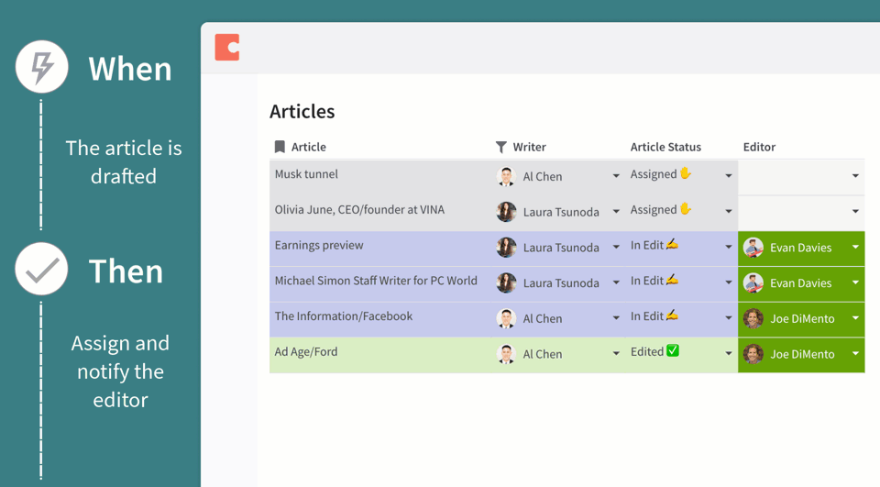The height and width of the screenshot is (487, 880).
Task: Click Laura Tsunoda's avatar in Earnings preview row
Action: (x=506, y=248)
